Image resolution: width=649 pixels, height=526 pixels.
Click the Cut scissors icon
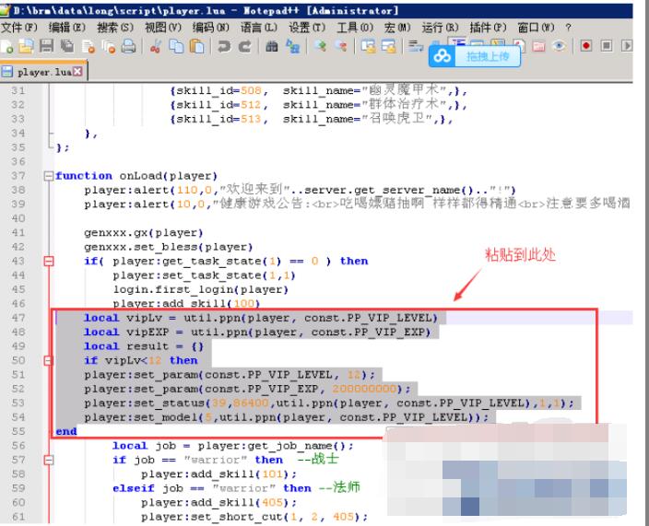tap(156, 45)
